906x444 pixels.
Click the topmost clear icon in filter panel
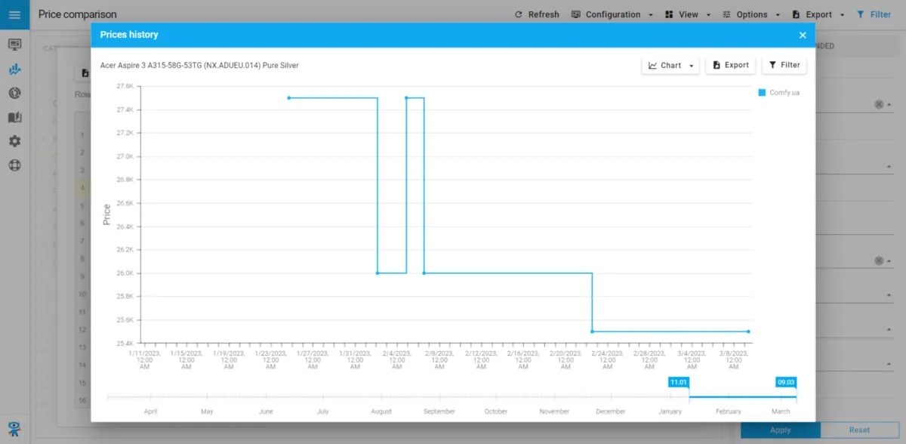pos(879,105)
